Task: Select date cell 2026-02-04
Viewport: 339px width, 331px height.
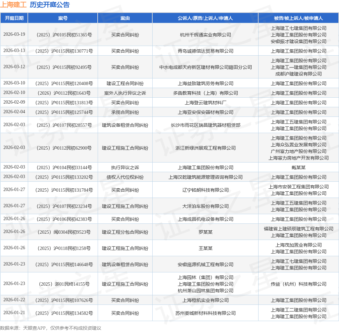Action: click(x=14, y=112)
